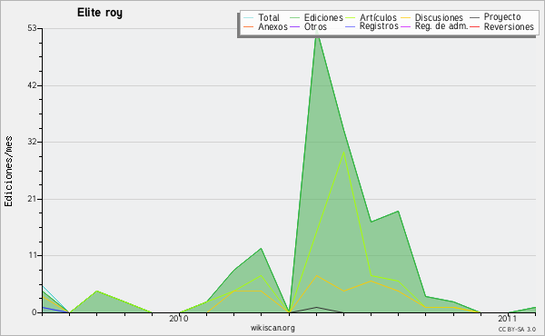Click the chart title Elite roy
545x336 pixels.
pyautogui.click(x=100, y=13)
